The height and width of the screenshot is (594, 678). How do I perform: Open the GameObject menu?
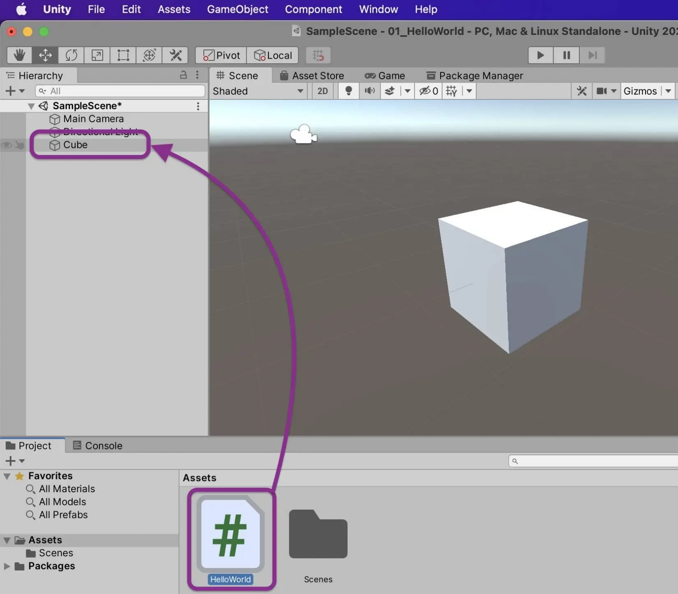238,9
